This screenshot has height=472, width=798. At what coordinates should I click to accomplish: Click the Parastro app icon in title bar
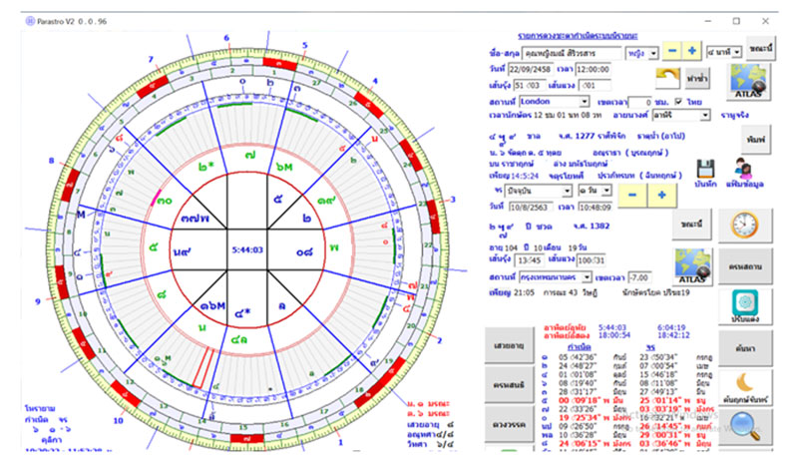(30, 21)
